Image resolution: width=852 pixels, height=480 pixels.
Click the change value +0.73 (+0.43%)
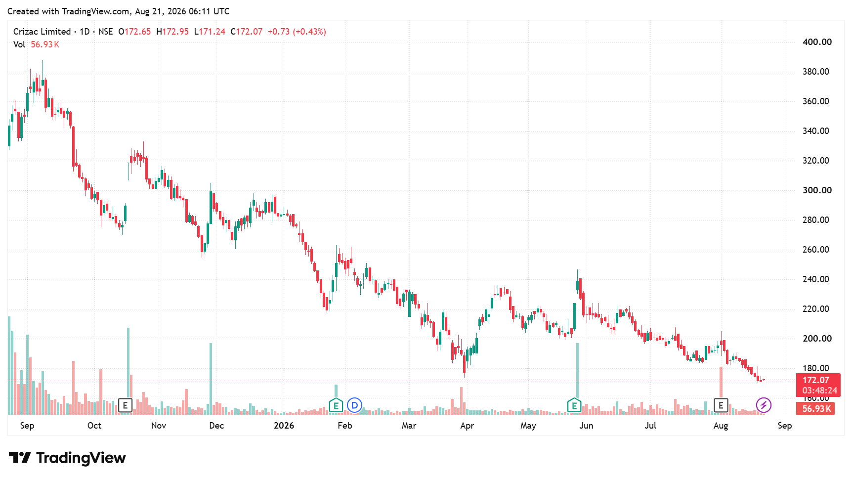pyautogui.click(x=297, y=32)
